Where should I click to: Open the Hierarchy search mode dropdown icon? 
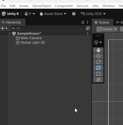[x=13, y=28]
